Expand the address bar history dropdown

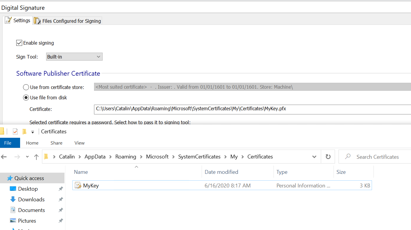click(x=314, y=157)
